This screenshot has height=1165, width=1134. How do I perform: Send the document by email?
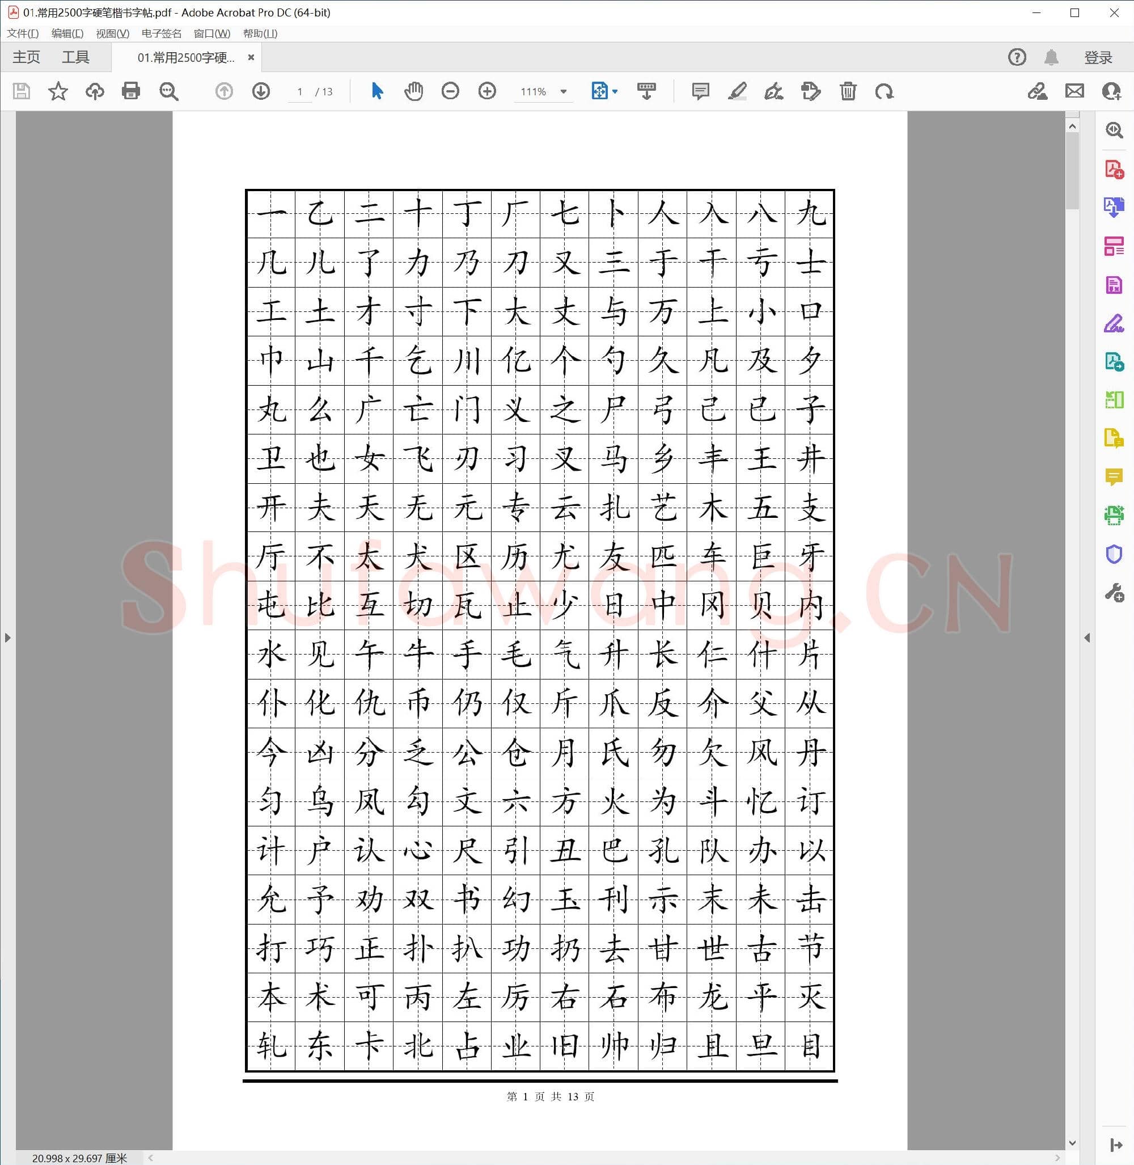pyautogui.click(x=1075, y=91)
